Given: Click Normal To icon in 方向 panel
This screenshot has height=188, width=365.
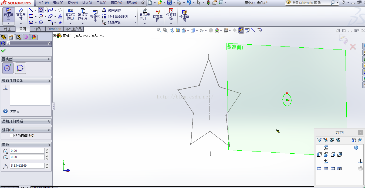Looking at the screenshot, I should [360, 161].
